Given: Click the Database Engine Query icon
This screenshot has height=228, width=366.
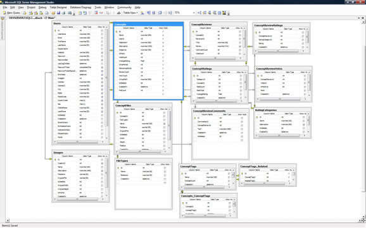Looking at the screenshot, I should (x=25, y=13).
